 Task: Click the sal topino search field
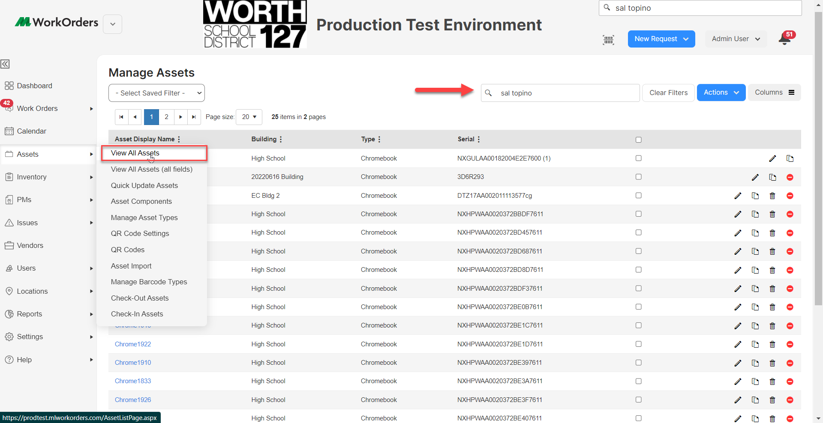[560, 93]
